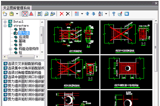The width and height of the screenshot is (160, 106).
Task: Select the 板 category
Action: [x=21, y=45]
